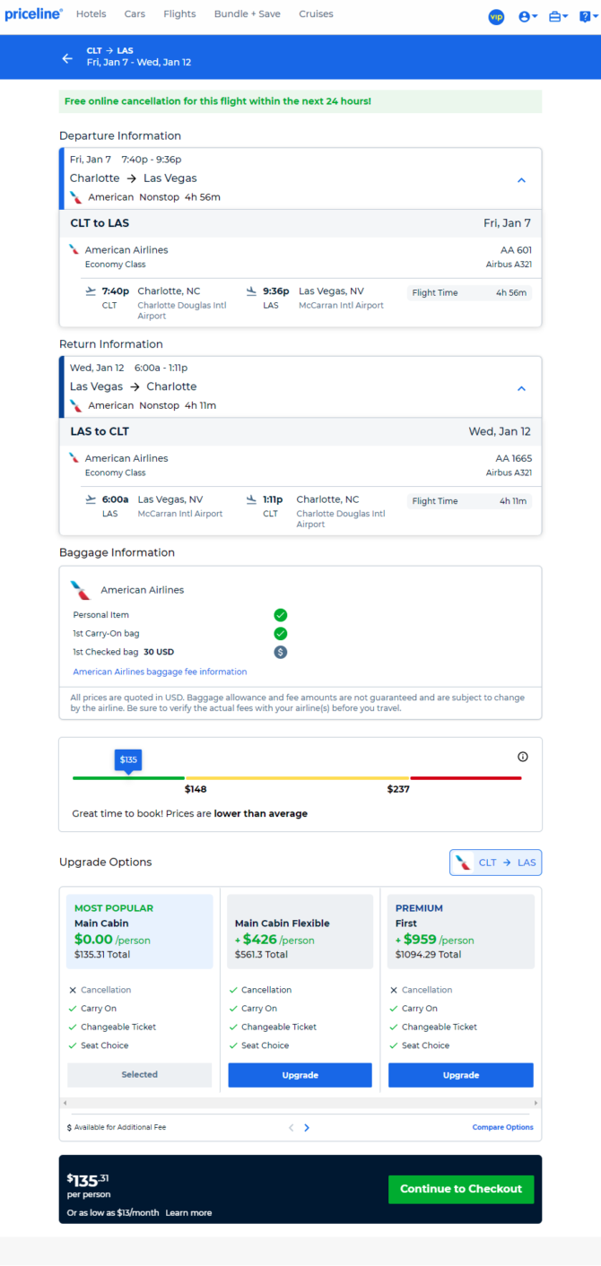Open the help question mark menu
Image resolution: width=601 pixels, height=1266 pixels.
coord(587,16)
